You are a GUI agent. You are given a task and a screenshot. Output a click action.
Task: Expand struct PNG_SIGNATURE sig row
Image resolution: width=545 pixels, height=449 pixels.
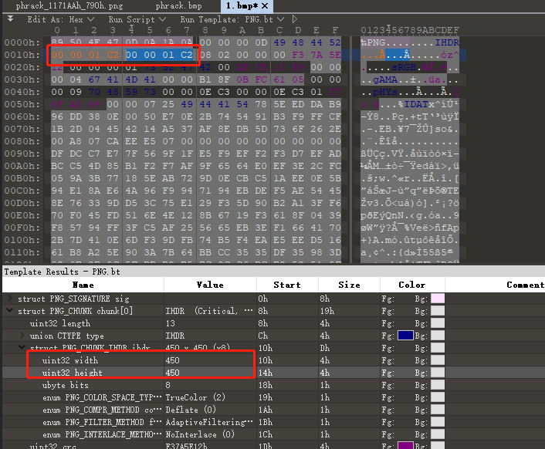pos(10,298)
